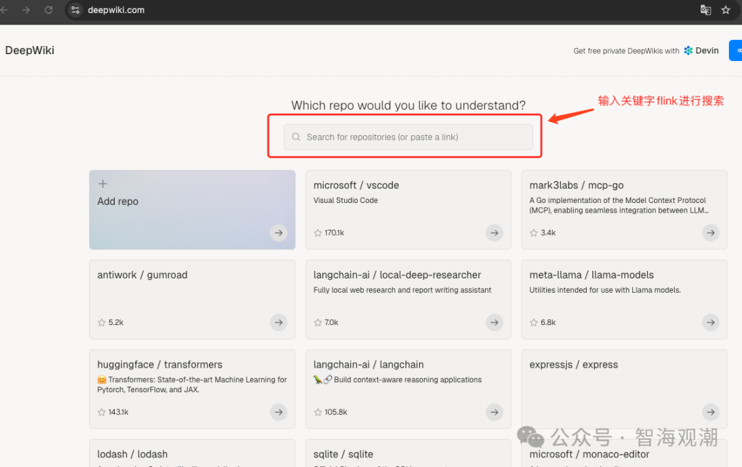Open sqlite / sqlite card title
The height and width of the screenshot is (467, 742).
(343, 454)
